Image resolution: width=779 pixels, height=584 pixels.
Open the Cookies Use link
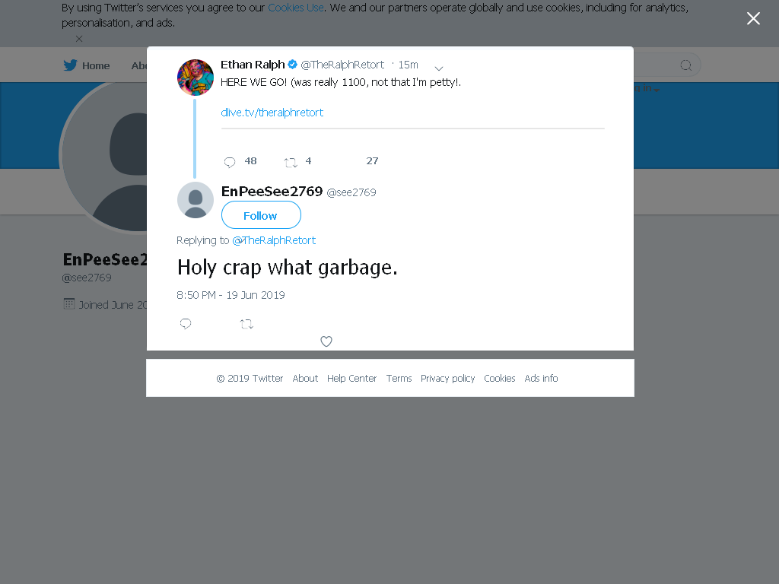pos(296,8)
